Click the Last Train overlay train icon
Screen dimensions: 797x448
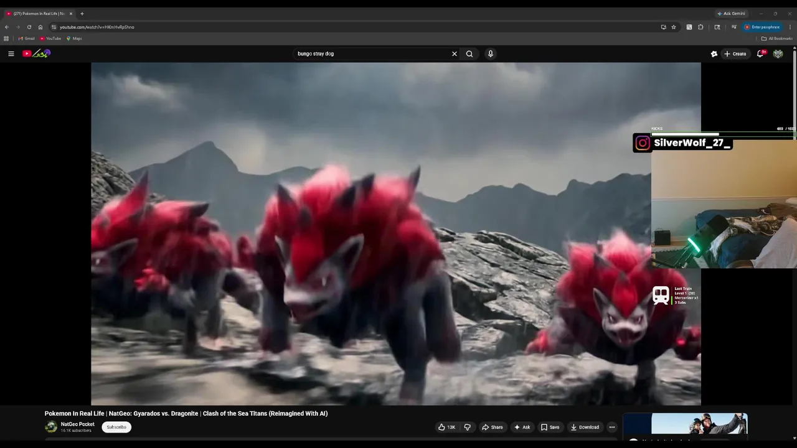pyautogui.click(x=661, y=296)
